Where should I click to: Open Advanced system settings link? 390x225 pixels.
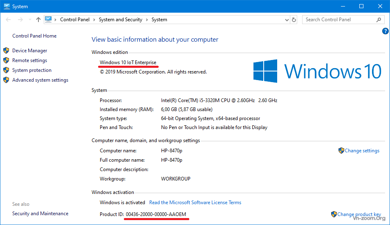click(x=40, y=80)
